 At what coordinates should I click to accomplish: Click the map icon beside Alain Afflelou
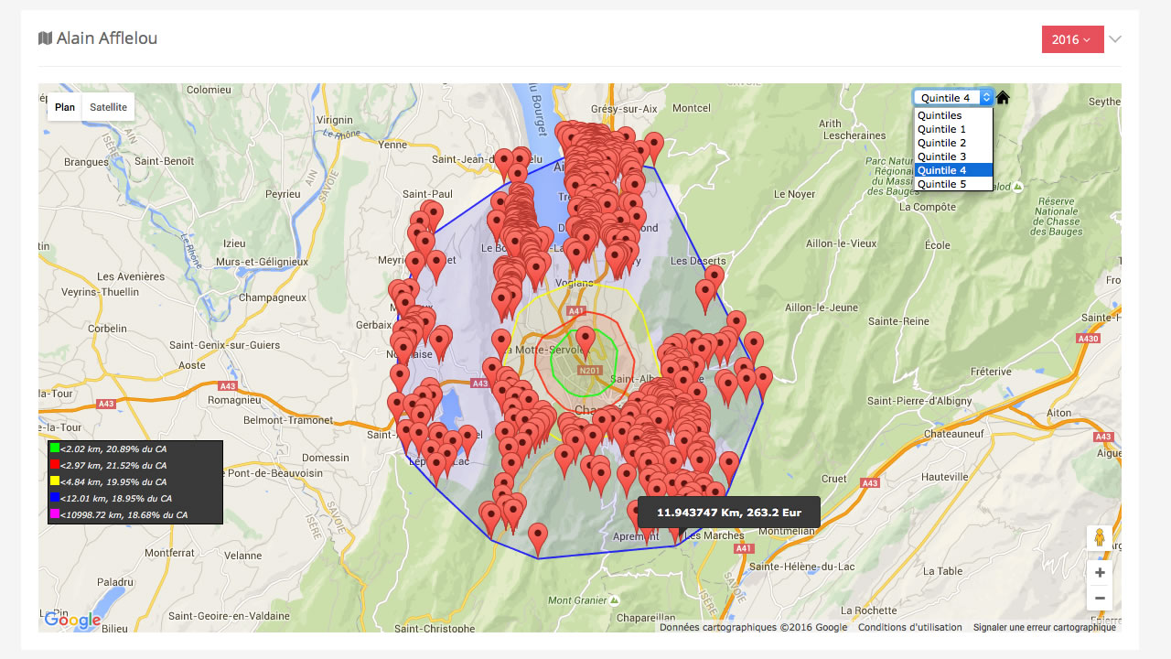coord(45,38)
